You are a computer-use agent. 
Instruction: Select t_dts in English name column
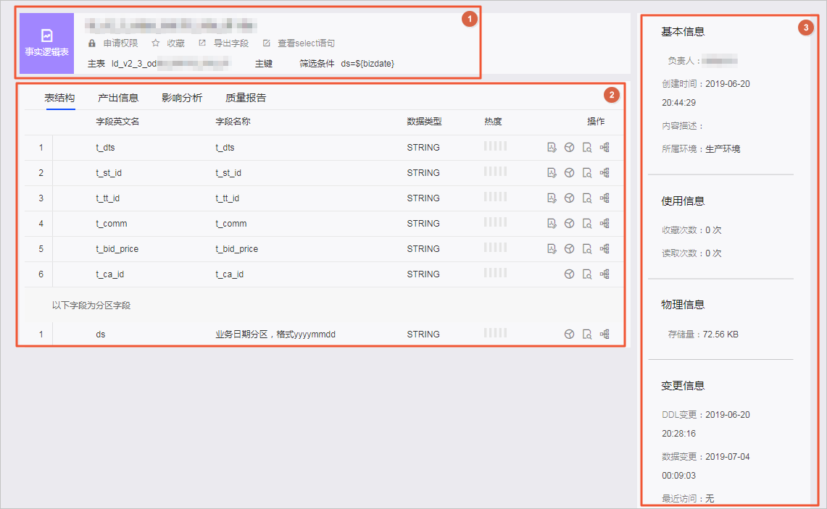point(106,148)
